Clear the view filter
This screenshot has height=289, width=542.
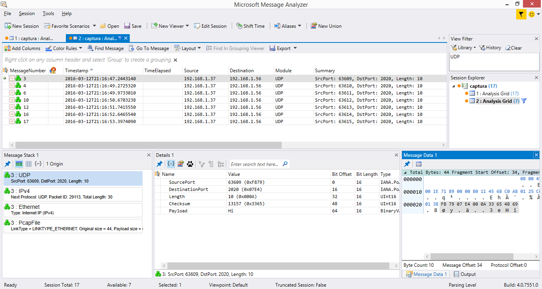pyautogui.click(x=513, y=48)
